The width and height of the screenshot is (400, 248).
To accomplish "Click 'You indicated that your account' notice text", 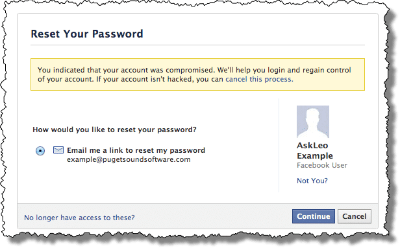I will click(194, 70).
